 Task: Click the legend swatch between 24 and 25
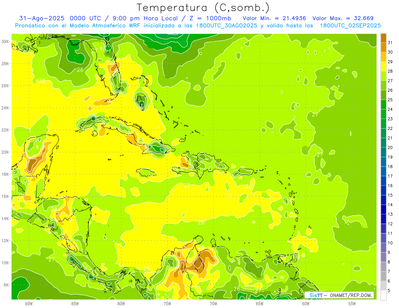(x=383, y=104)
